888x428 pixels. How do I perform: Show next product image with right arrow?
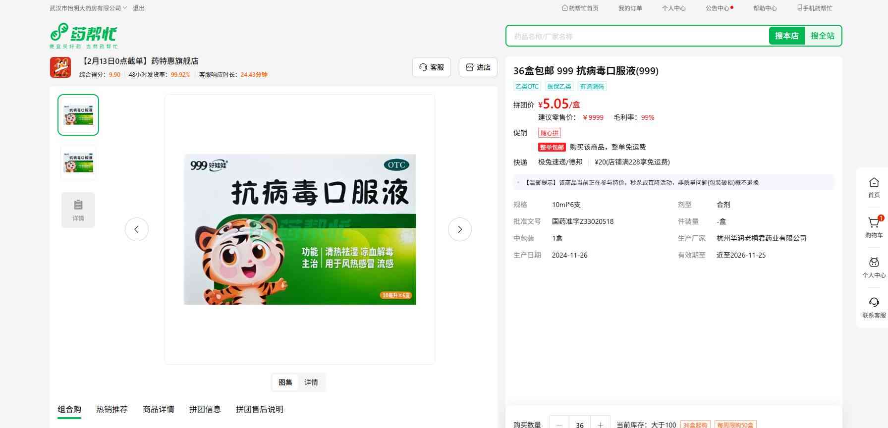459,229
